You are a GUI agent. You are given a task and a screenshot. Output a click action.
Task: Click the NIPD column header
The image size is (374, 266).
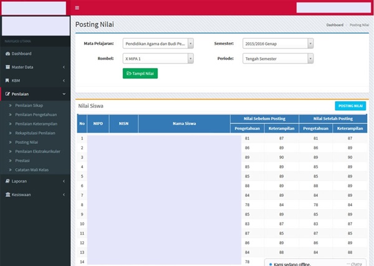(98, 123)
